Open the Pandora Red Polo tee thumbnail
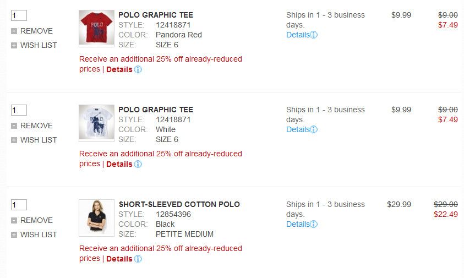This screenshot has width=464, height=278. coord(96,28)
